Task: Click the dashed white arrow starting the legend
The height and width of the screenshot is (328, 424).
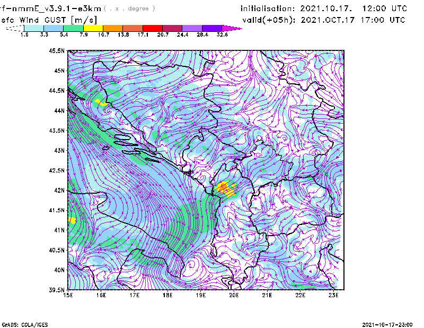Action: point(14,28)
